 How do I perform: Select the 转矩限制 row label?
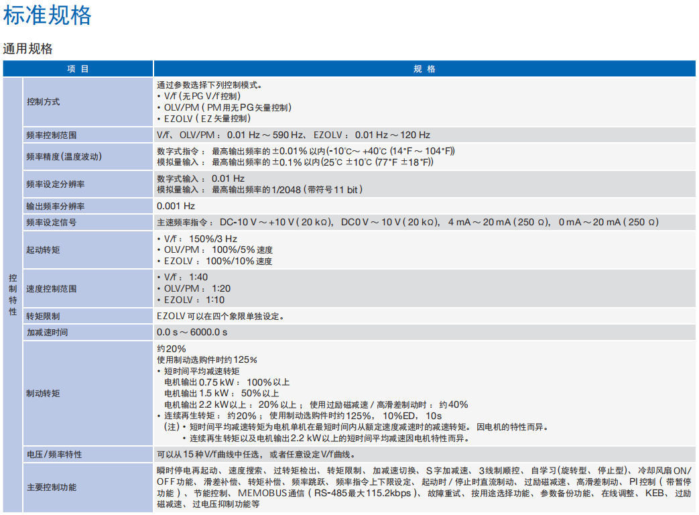(x=44, y=316)
